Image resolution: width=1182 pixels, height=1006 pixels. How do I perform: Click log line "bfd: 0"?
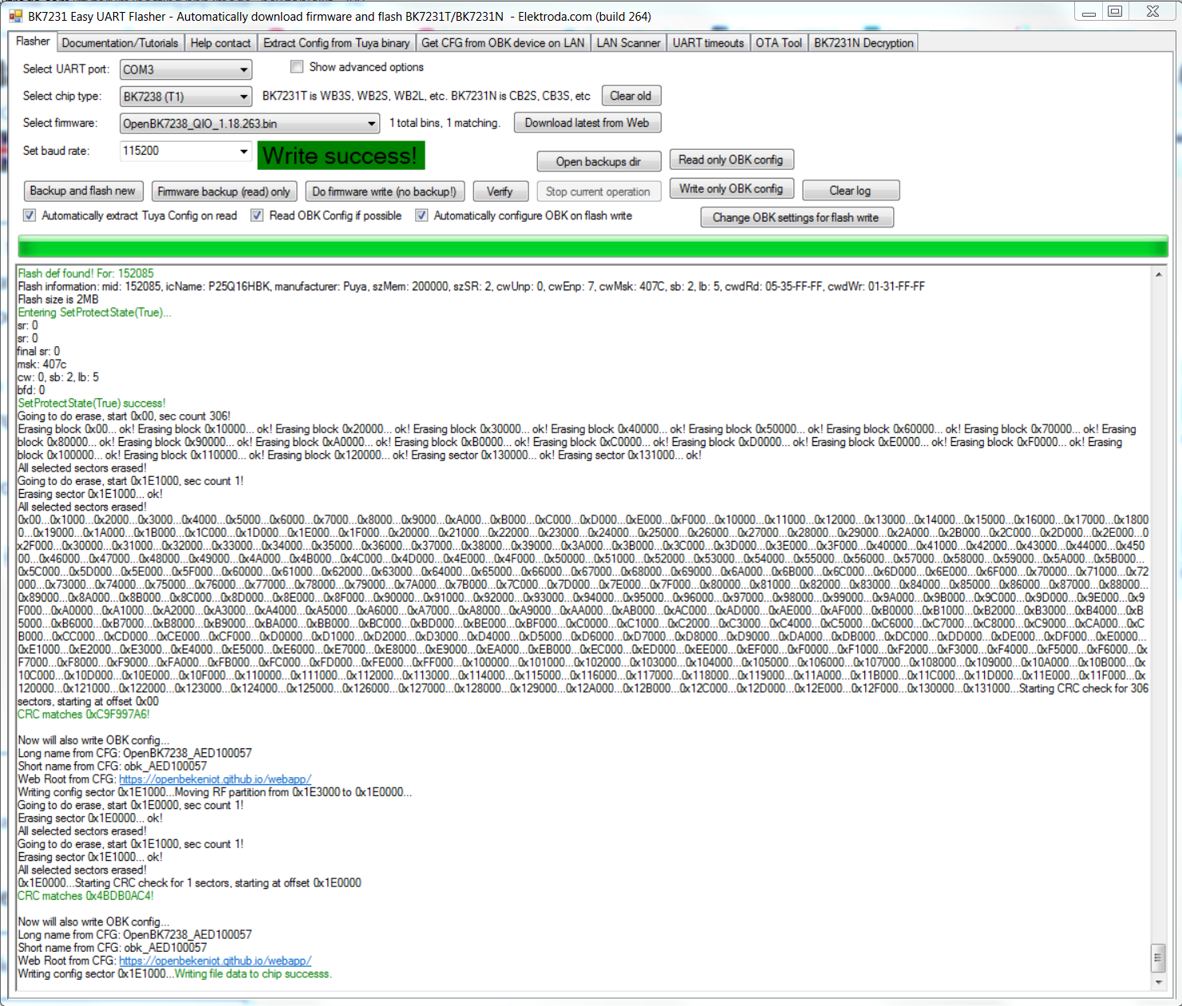click(31, 390)
